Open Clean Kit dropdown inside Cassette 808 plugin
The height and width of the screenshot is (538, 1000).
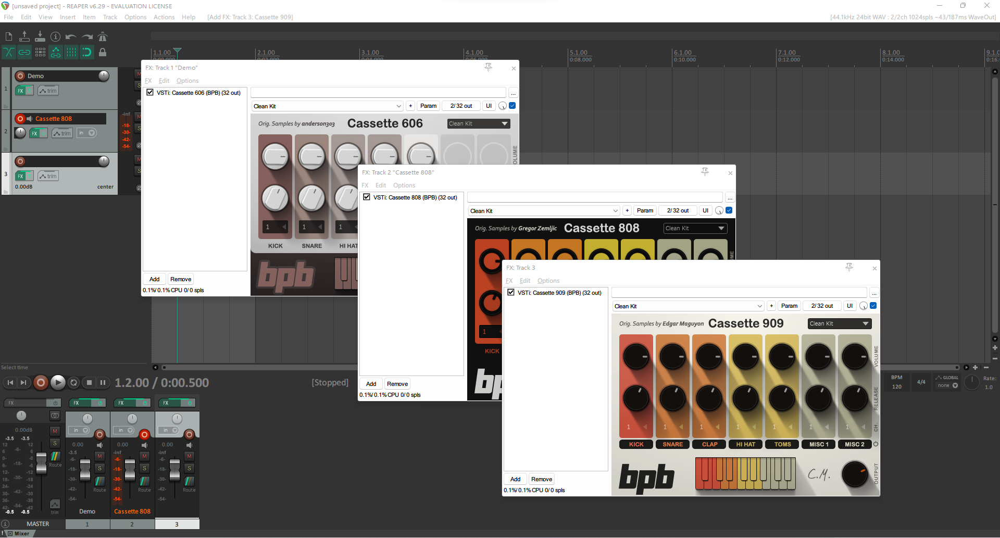pyautogui.click(x=695, y=228)
